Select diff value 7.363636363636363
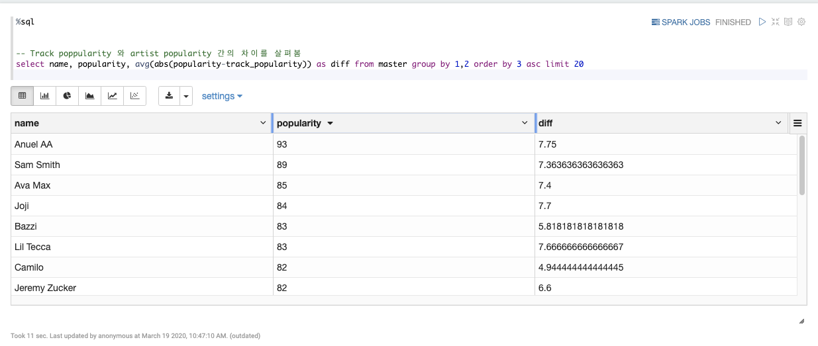Image resolution: width=818 pixels, height=346 pixels. 666,165
